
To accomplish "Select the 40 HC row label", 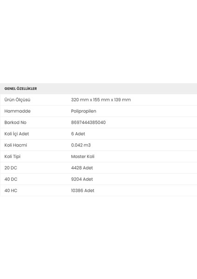I will tap(11, 191).
